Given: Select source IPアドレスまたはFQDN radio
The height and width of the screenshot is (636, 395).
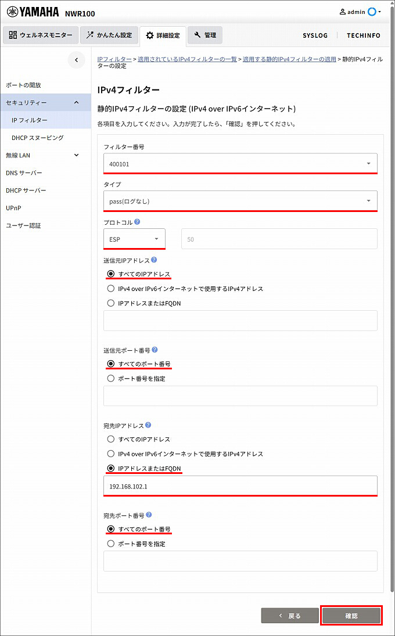Looking at the screenshot, I should pos(111,303).
